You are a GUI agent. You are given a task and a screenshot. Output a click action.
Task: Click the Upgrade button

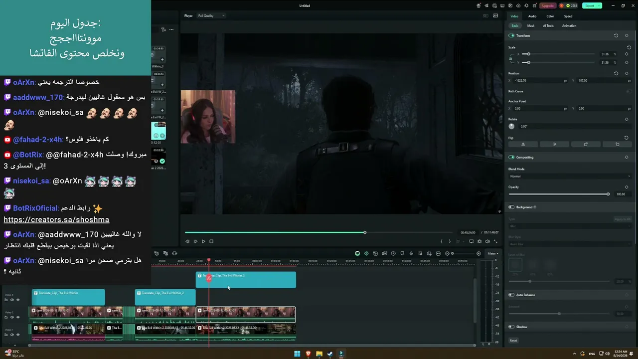pyautogui.click(x=548, y=5)
